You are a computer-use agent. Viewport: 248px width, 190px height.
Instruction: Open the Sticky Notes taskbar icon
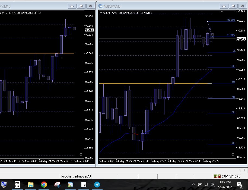(84, 185)
